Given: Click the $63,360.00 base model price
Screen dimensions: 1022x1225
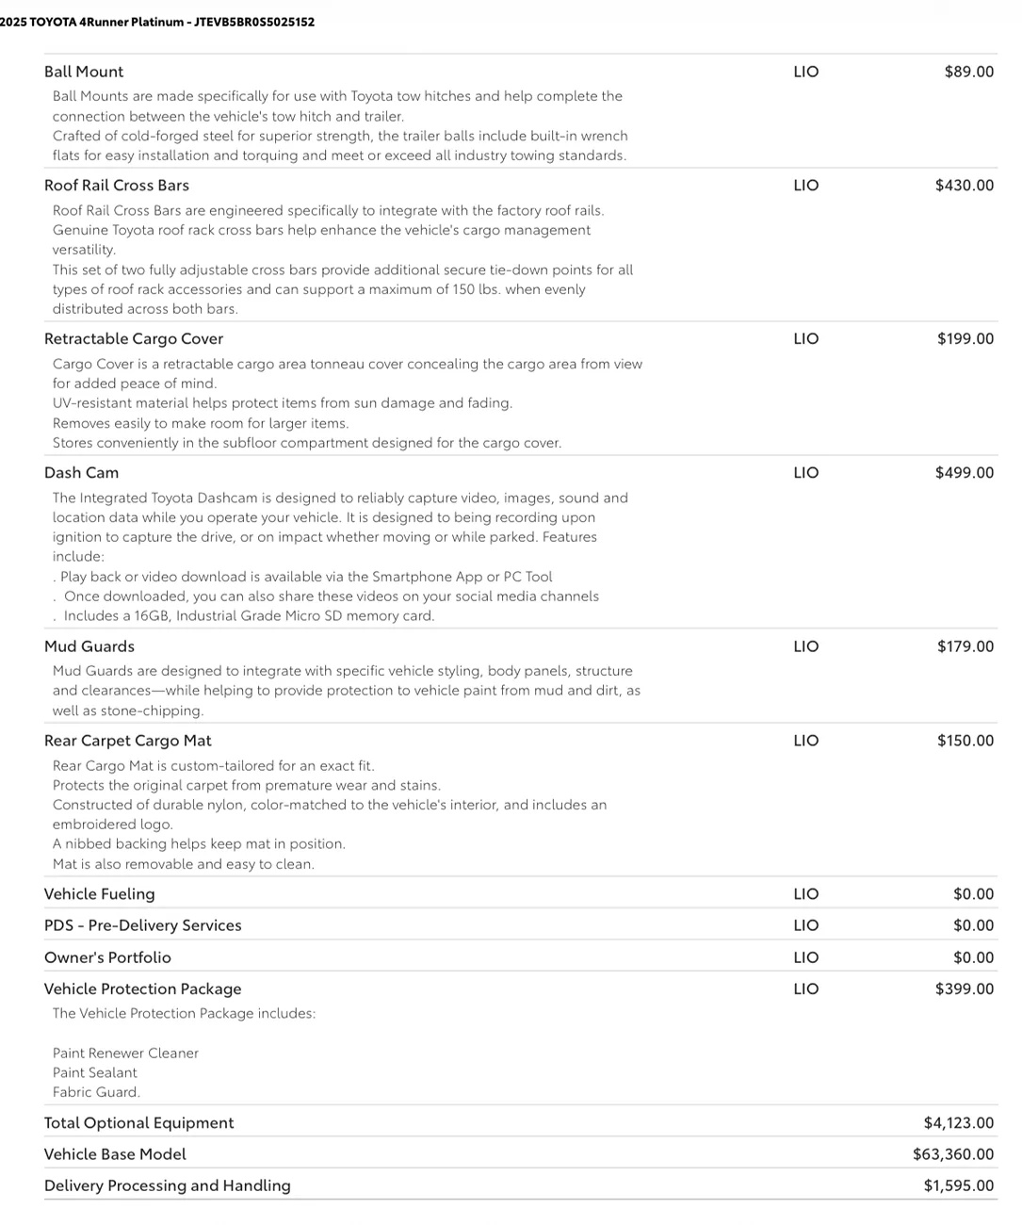Looking at the screenshot, I should click(953, 1154).
